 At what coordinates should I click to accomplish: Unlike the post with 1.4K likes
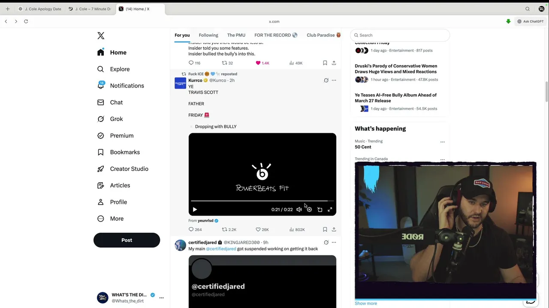click(262, 63)
